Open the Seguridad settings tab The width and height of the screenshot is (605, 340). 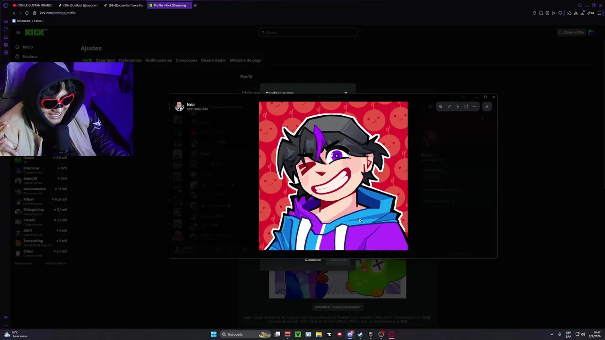click(x=105, y=60)
